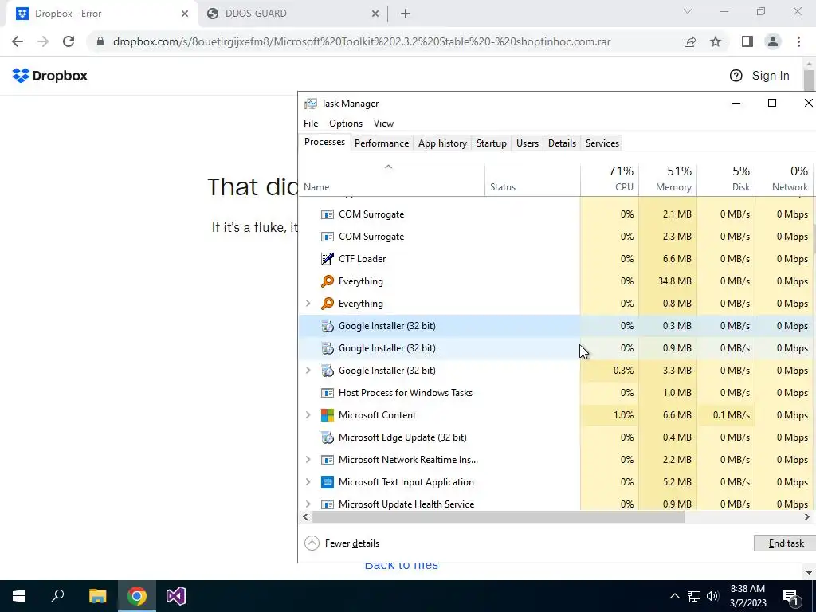Viewport: 816px width, 612px height.
Task: Open Chrome three-dot menu
Action: [798, 41]
